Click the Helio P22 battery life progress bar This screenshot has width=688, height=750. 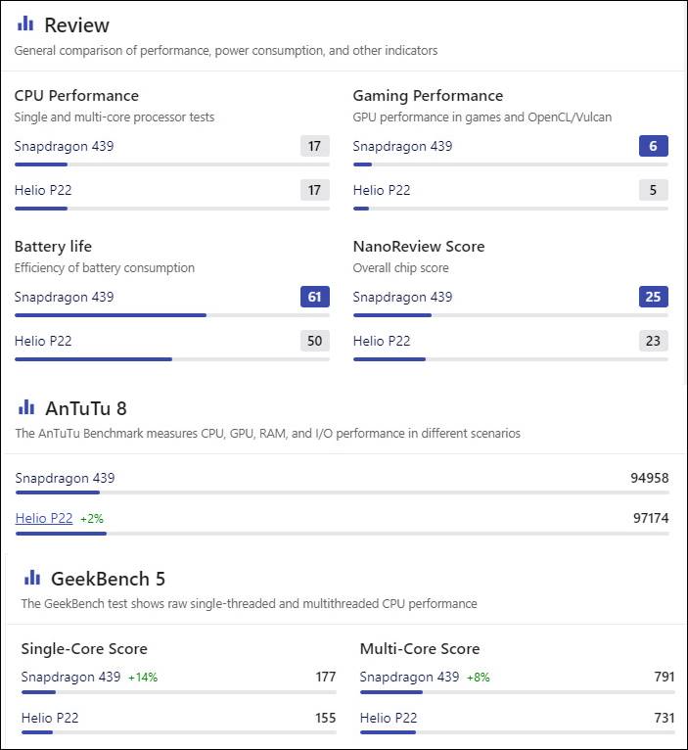point(171,359)
